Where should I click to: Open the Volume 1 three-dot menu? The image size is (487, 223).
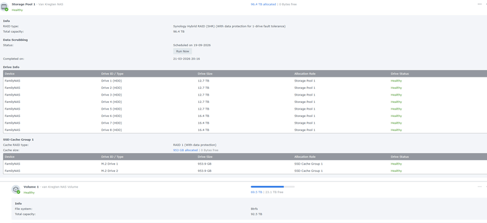(480, 186)
